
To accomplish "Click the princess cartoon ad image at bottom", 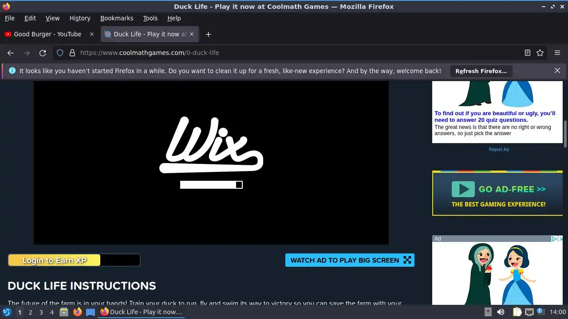I will 497,273.
